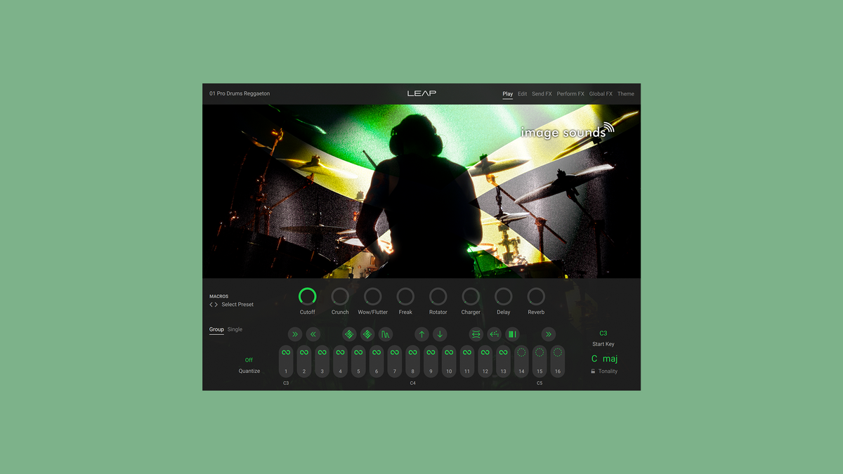Go to next macro preset arrow

click(x=216, y=305)
